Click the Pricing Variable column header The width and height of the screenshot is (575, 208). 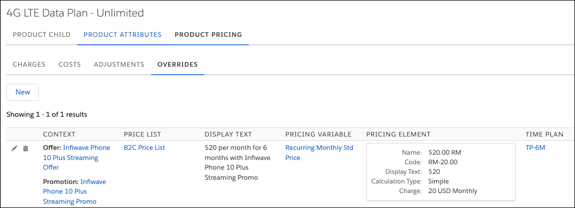(x=318, y=134)
